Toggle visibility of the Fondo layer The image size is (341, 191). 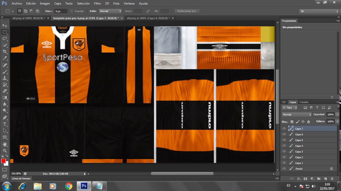click(x=284, y=169)
